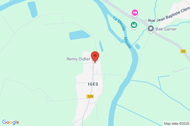This screenshot has height=126, width=190.
Task: Select the Bak Samer place label
Action: [x=166, y=29]
